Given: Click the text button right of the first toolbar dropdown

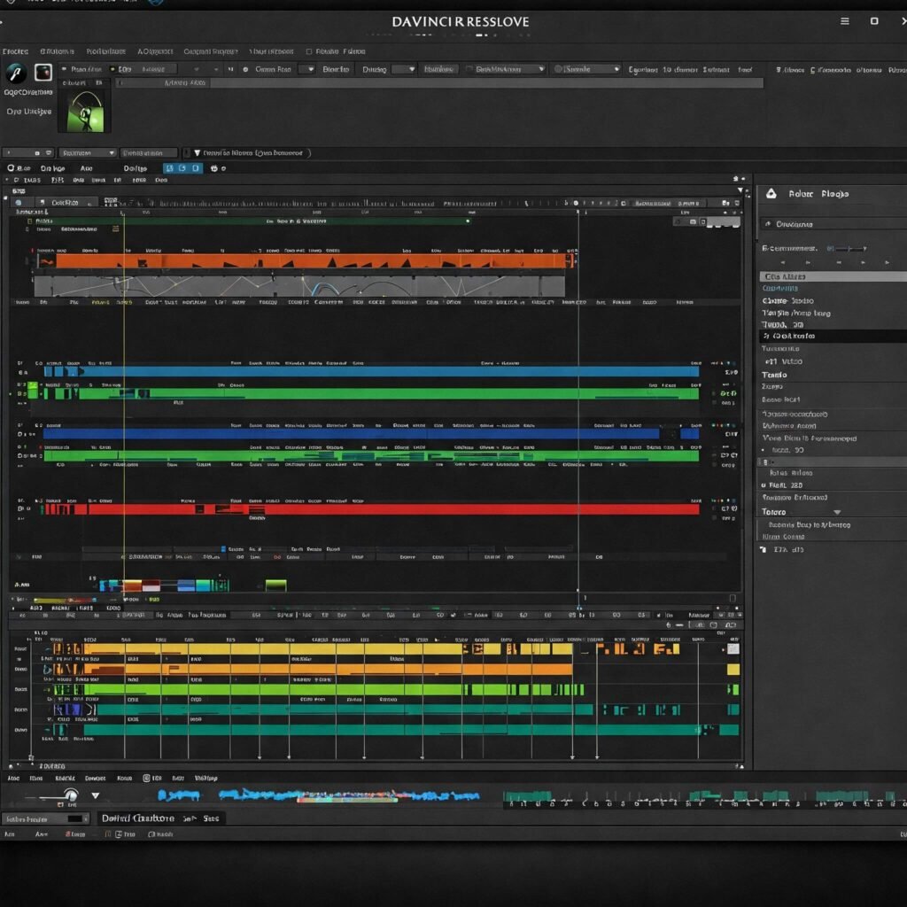Looking at the screenshot, I should [336, 69].
